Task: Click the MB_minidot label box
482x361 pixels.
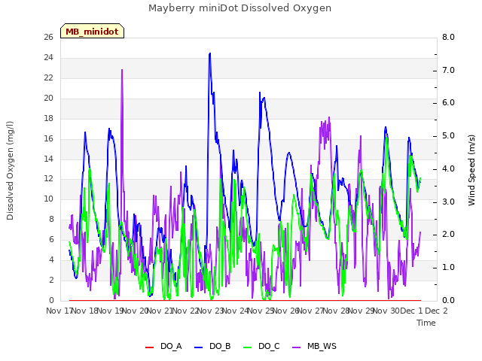Action: tap(92, 31)
